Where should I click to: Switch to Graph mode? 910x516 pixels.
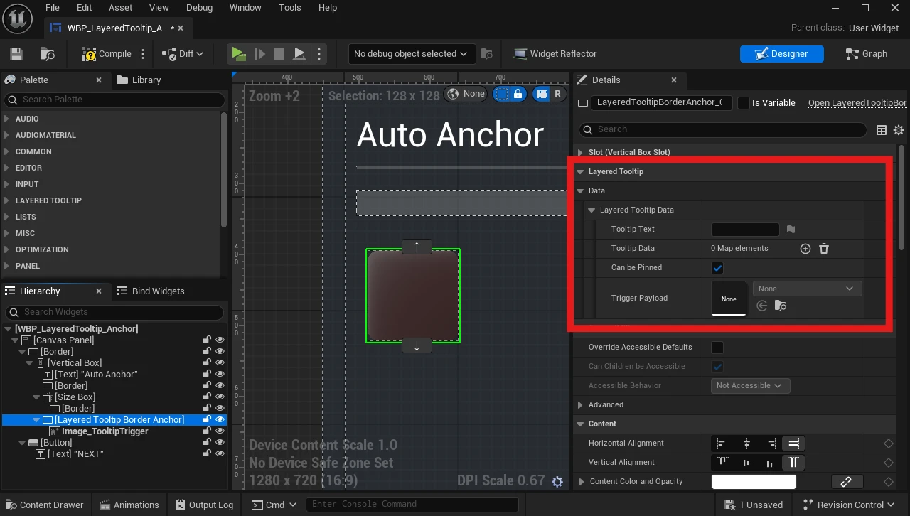(x=866, y=54)
